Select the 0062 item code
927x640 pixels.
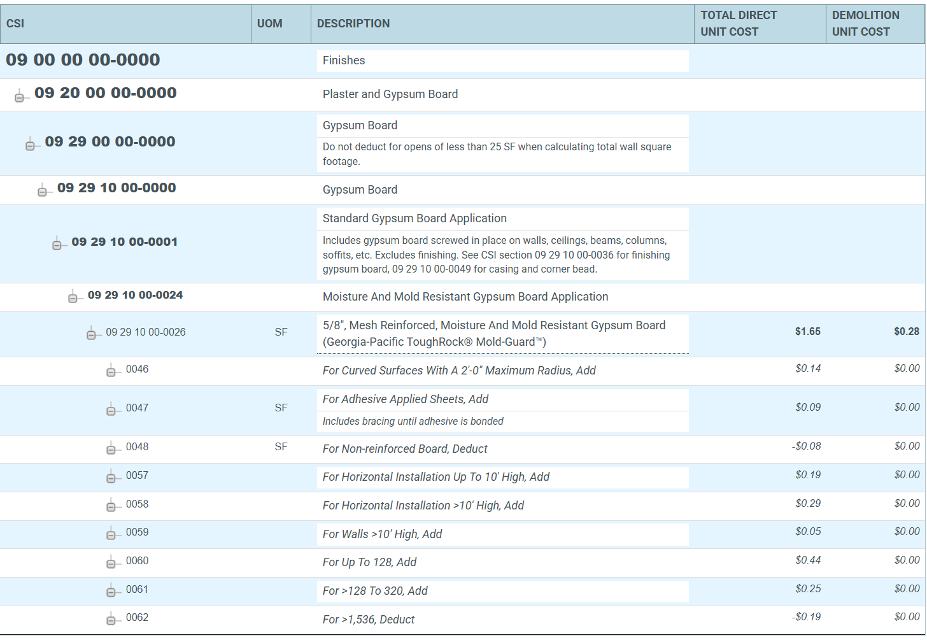137,617
